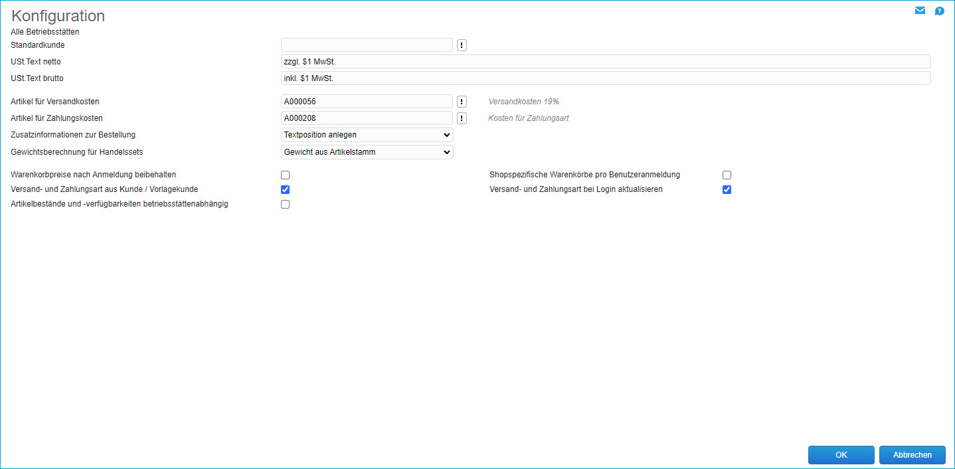This screenshot has width=955, height=469.
Task: Click into the USt.Text netto field
Action: [605, 62]
